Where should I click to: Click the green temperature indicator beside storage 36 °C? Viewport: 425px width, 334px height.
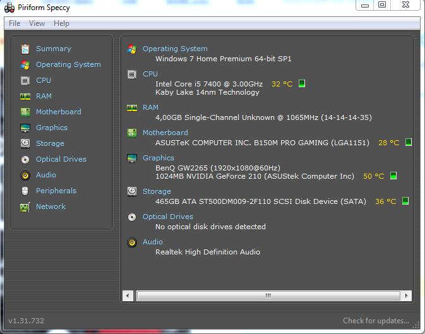[x=405, y=201]
